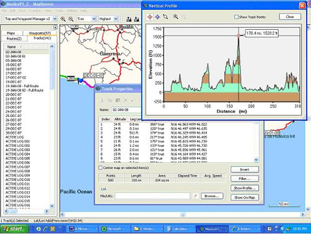Click the Pacific Coast waypoint flag on map
311x234 pixels.
(x=80, y=80)
